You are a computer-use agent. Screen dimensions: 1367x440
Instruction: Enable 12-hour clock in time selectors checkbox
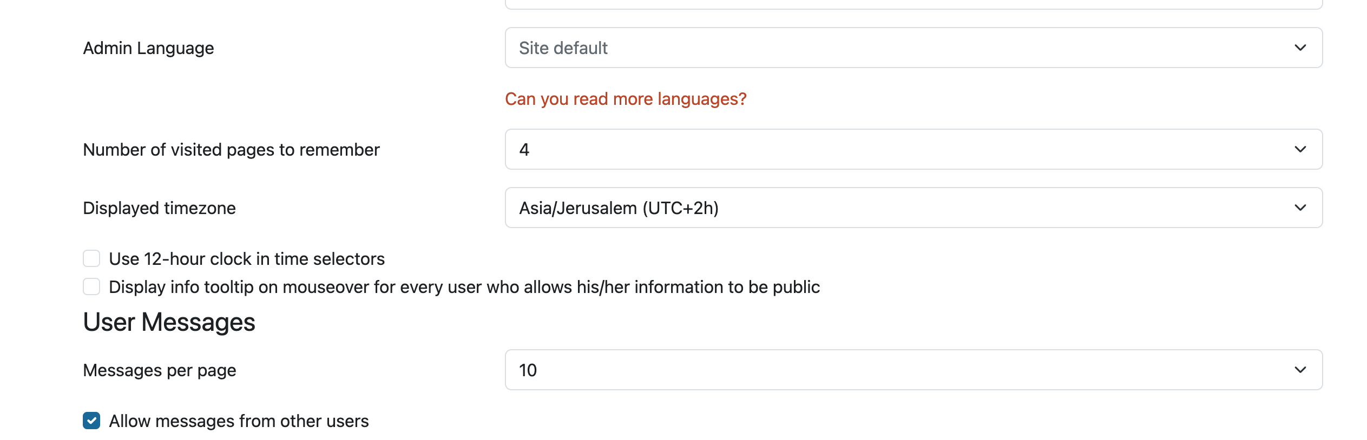tap(91, 258)
